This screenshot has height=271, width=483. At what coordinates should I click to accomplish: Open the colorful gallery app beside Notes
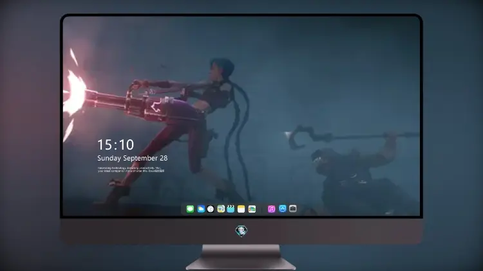coord(252,209)
